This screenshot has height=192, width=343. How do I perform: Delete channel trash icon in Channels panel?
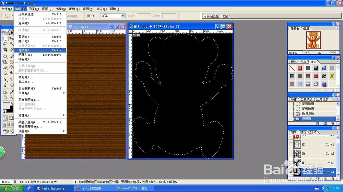[x=333, y=178]
